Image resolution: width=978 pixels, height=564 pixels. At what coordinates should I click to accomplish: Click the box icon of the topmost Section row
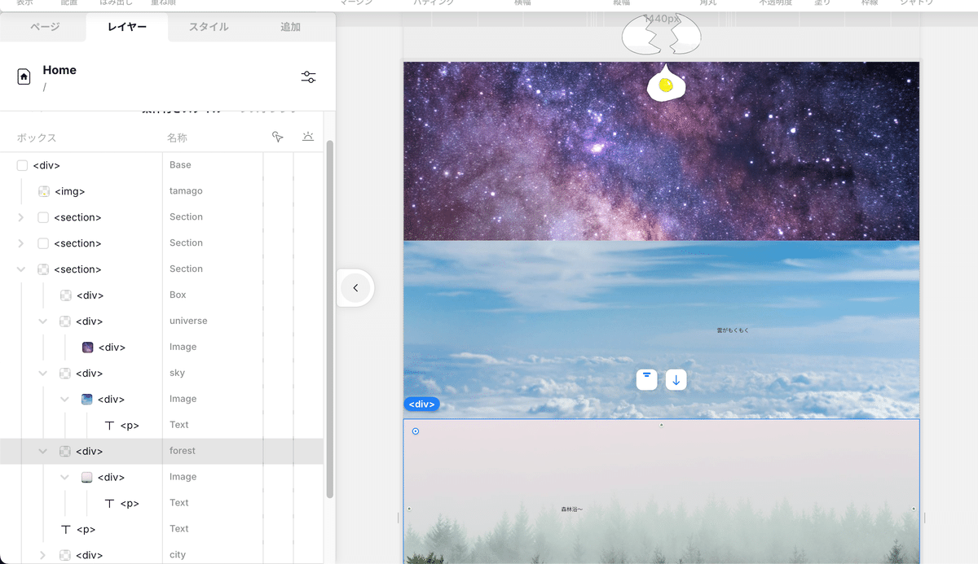[43, 217]
